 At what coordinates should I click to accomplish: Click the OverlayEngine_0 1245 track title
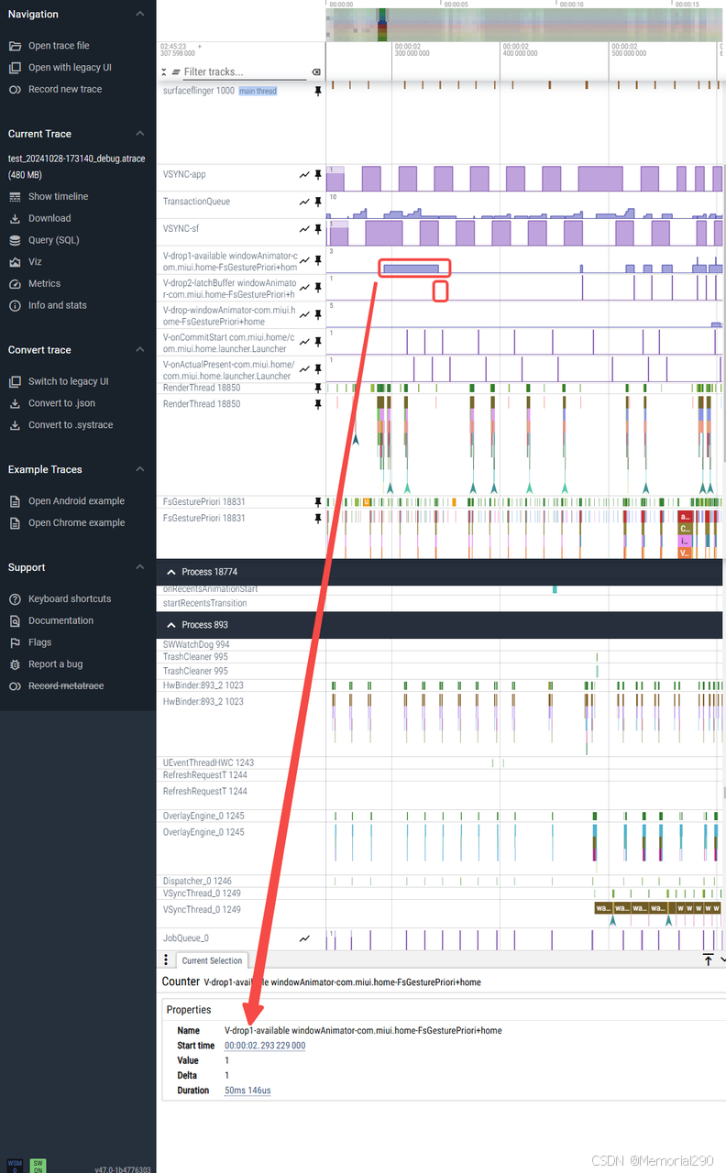[x=203, y=833]
